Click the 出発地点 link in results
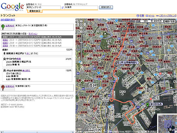This screenshot has width=177, height=133. [10, 25]
